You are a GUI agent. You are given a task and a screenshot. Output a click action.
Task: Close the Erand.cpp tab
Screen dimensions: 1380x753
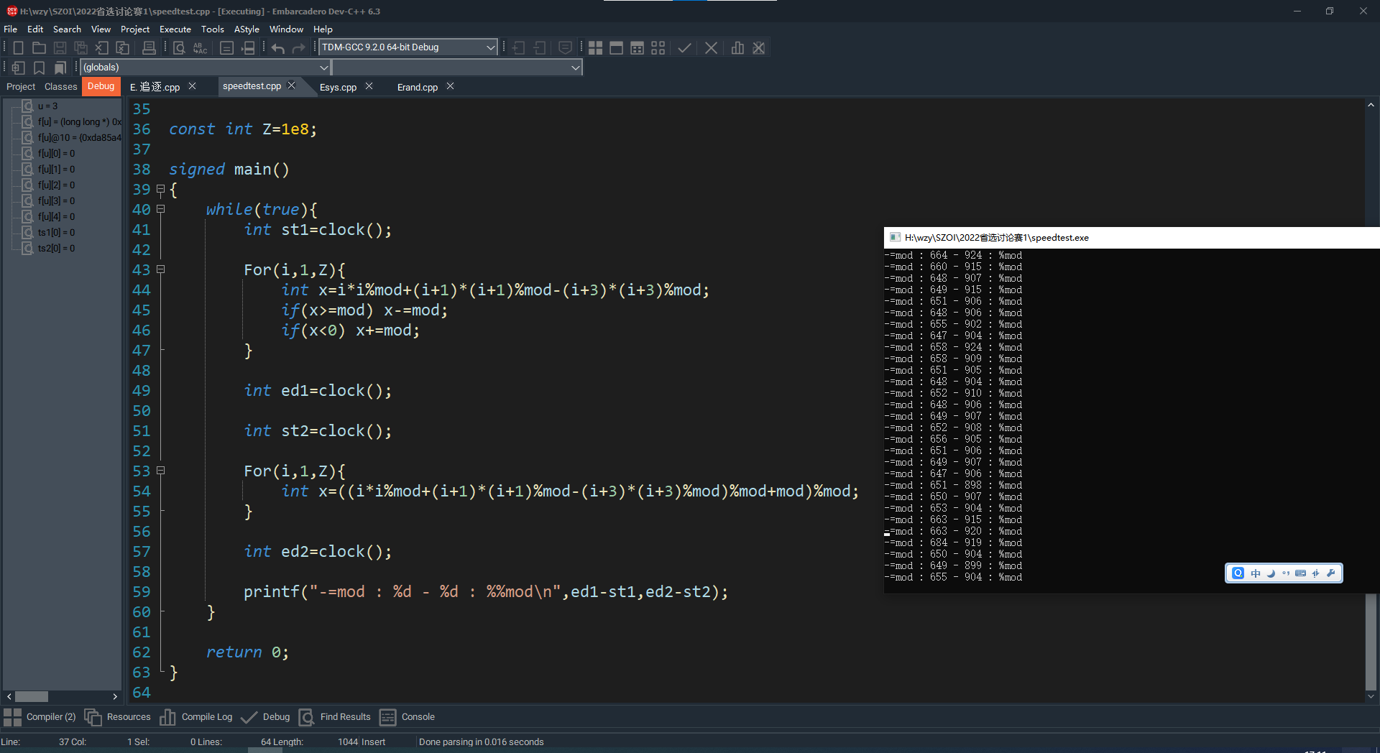coord(450,86)
